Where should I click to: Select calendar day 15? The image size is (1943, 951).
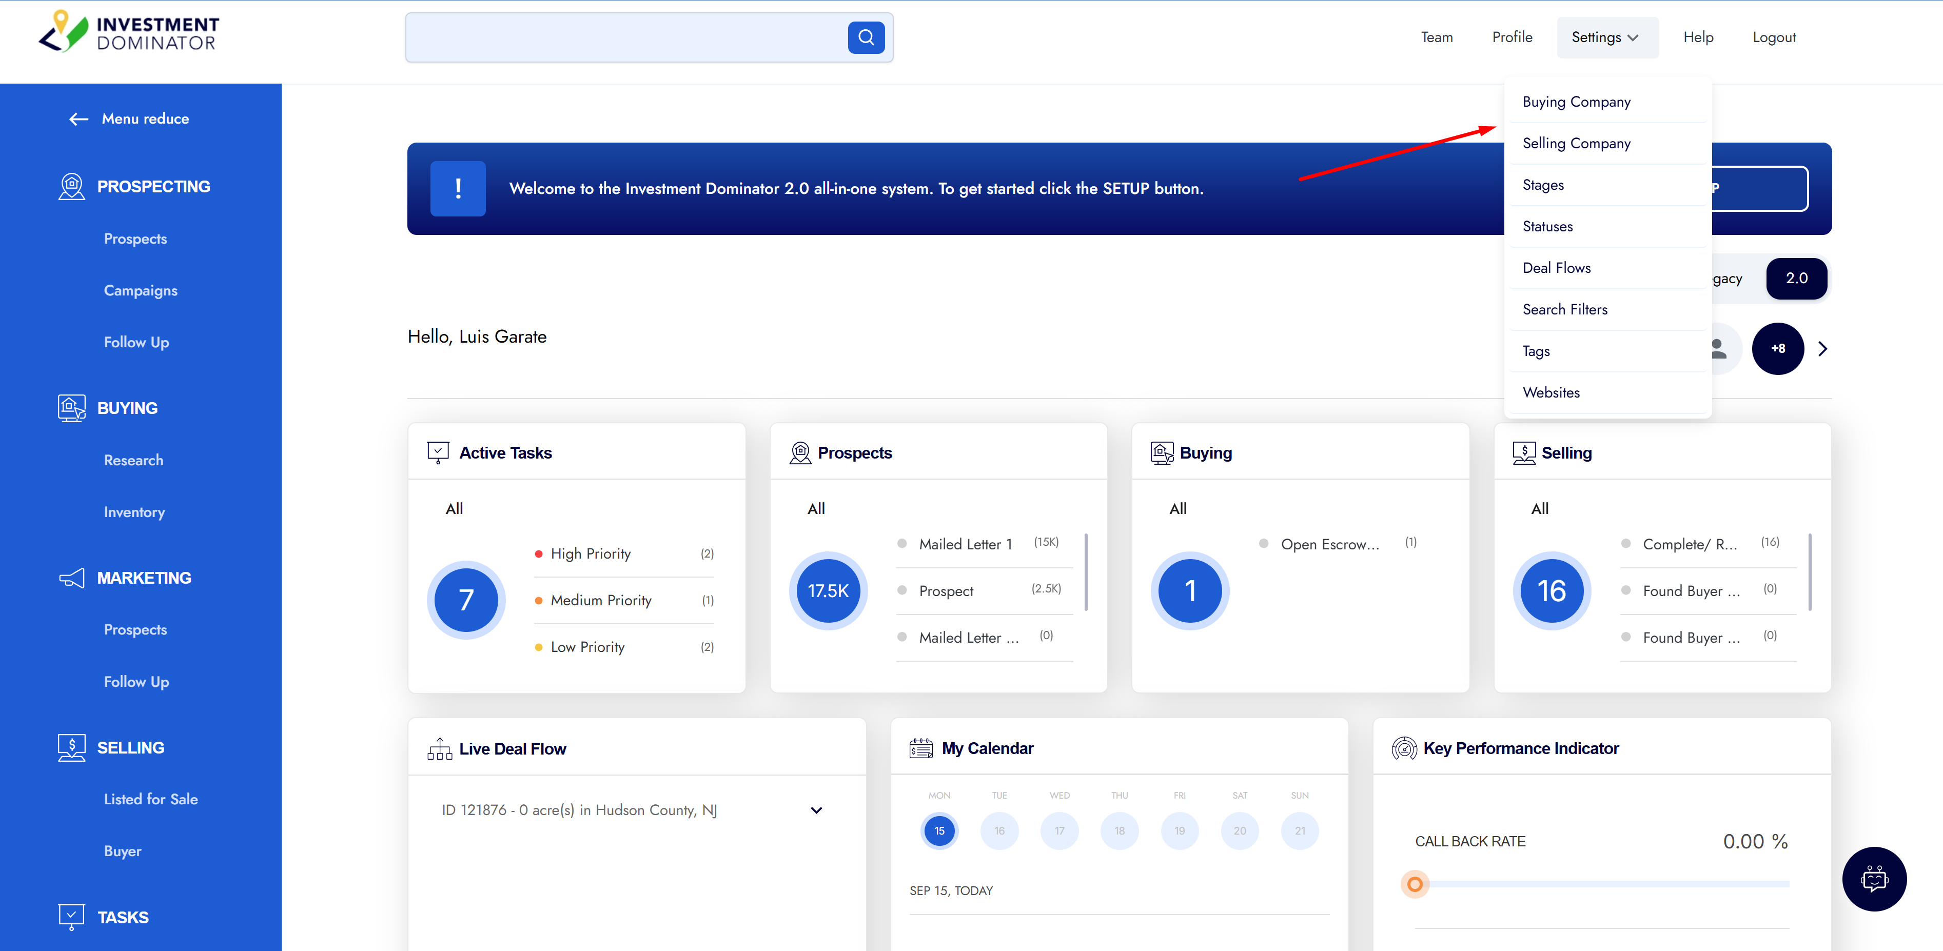point(939,830)
